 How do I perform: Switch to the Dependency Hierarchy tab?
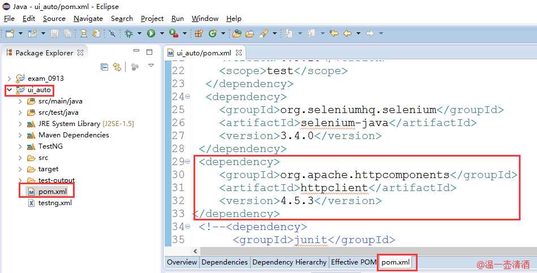click(x=289, y=262)
